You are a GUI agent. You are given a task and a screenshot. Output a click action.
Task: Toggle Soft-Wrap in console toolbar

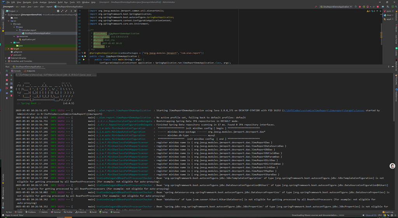pos(11,84)
